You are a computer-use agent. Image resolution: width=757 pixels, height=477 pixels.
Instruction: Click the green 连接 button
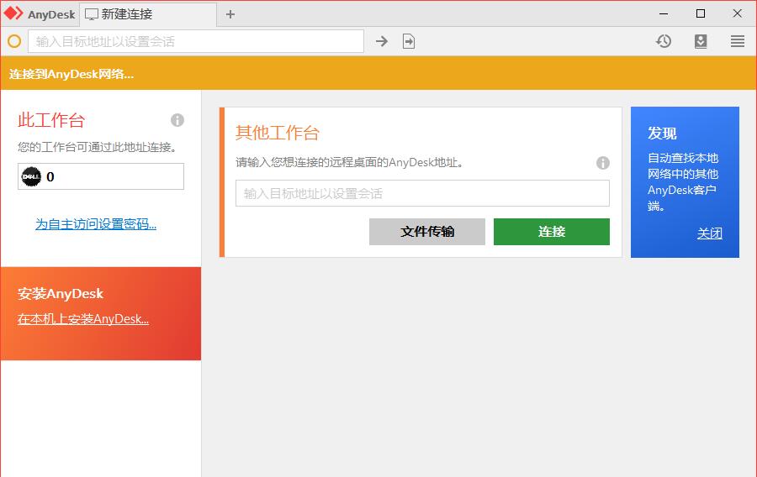pos(551,232)
